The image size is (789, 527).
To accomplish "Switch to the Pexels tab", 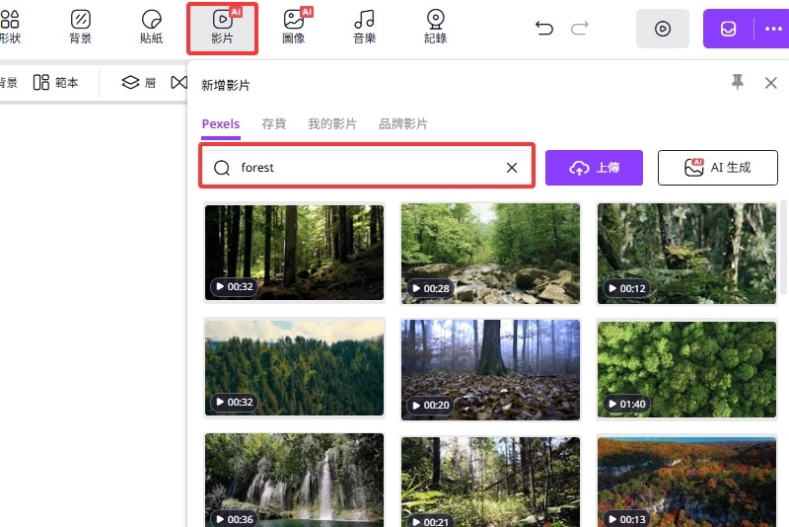I will [221, 123].
